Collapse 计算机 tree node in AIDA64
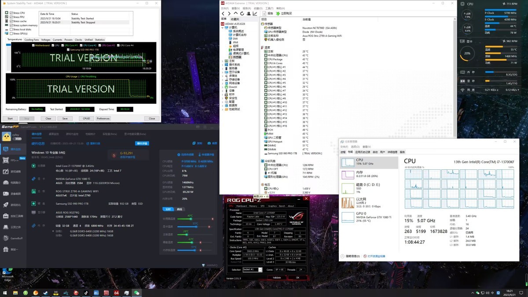The image size is (528, 297). tap(223, 27)
